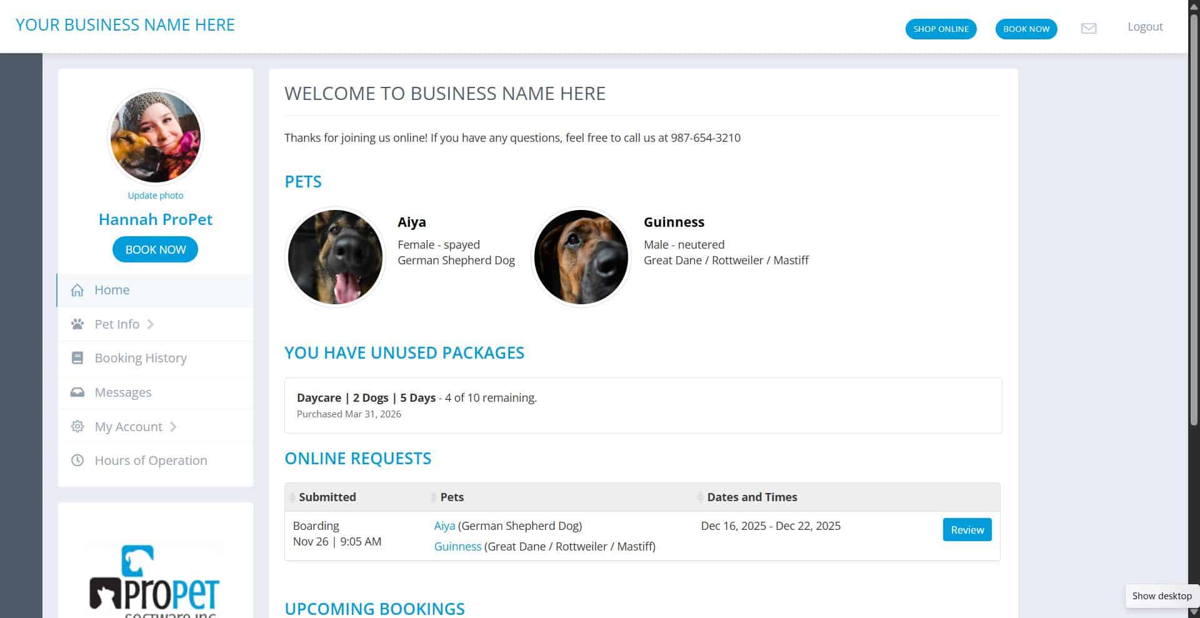Viewport: 1200px width, 618px height.
Task: Select Hours of Operation in the sidebar menu
Action: pyautogui.click(x=151, y=460)
